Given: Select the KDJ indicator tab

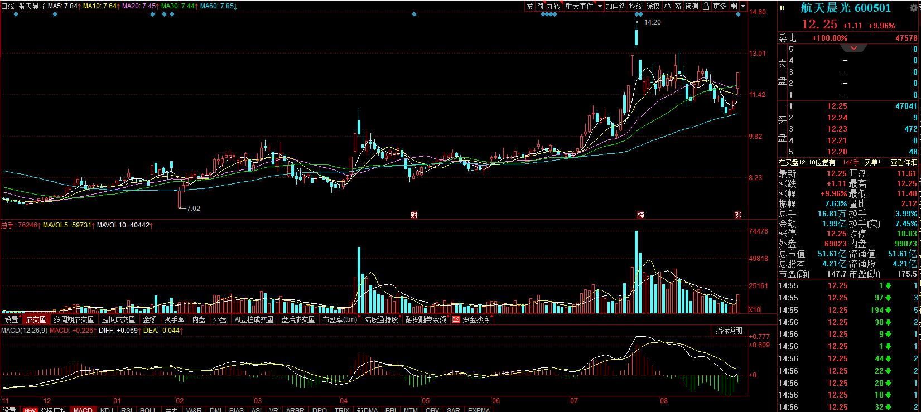Looking at the screenshot, I should (106, 410).
